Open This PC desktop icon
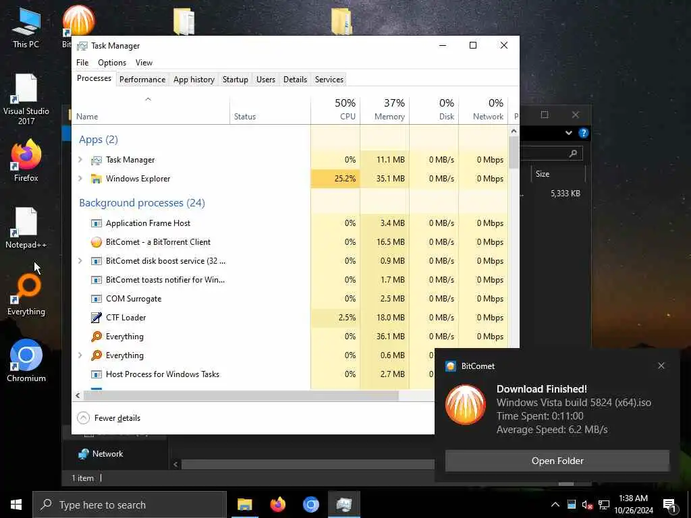This screenshot has height=518, width=691. 26,27
